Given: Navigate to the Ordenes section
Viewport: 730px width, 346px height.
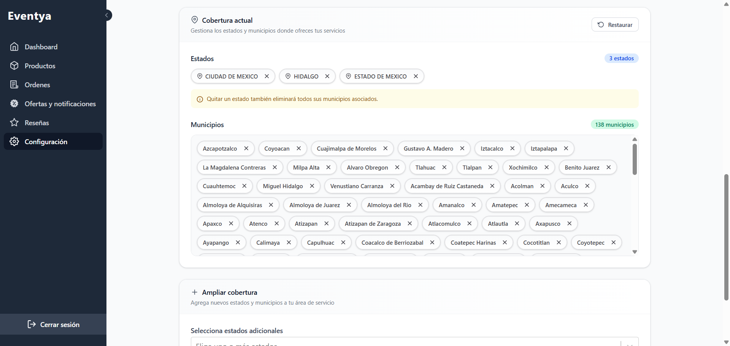Looking at the screenshot, I should pyautogui.click(x=37, y=85).
